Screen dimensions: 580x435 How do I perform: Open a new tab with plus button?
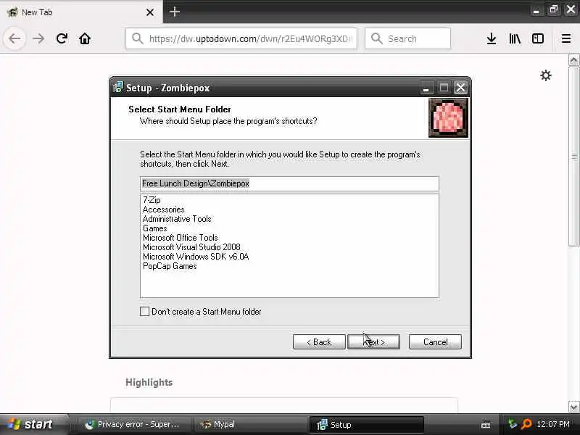coord(175,12)
